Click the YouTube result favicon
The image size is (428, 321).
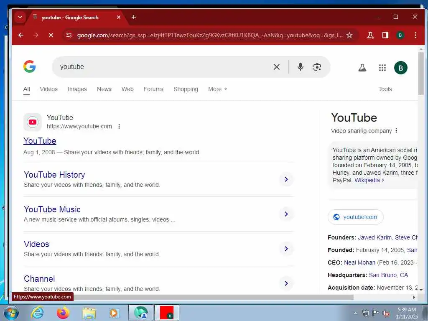(33, 122)
